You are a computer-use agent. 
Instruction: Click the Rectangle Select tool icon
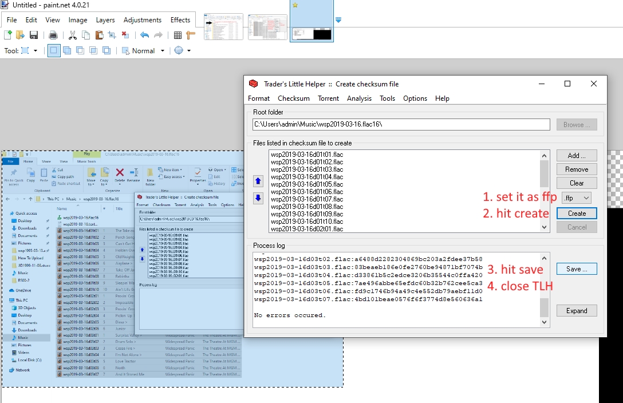pyautogui.click(x=25, y=51)
